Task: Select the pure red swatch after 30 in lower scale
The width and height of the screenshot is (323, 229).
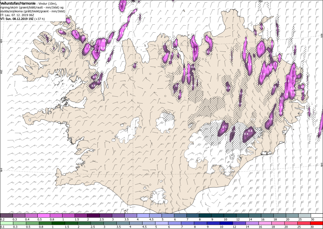Action: (316, 224)
